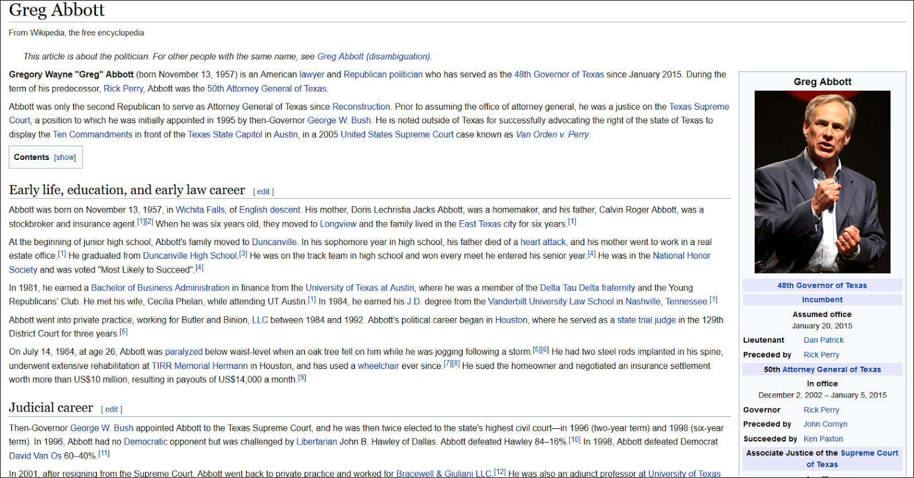
Task: Click the 'January 20, 2015' assumed office date
Action: [822, 326]
